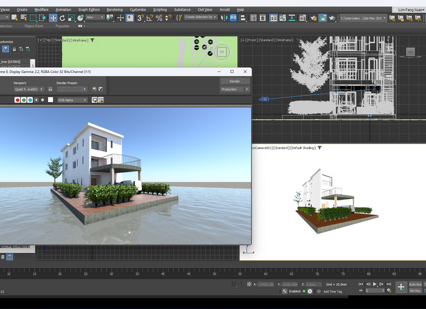Click the blue RB toolbar icon
The height and width of the screenshot is (309, 426).
[x=233, y=18]
